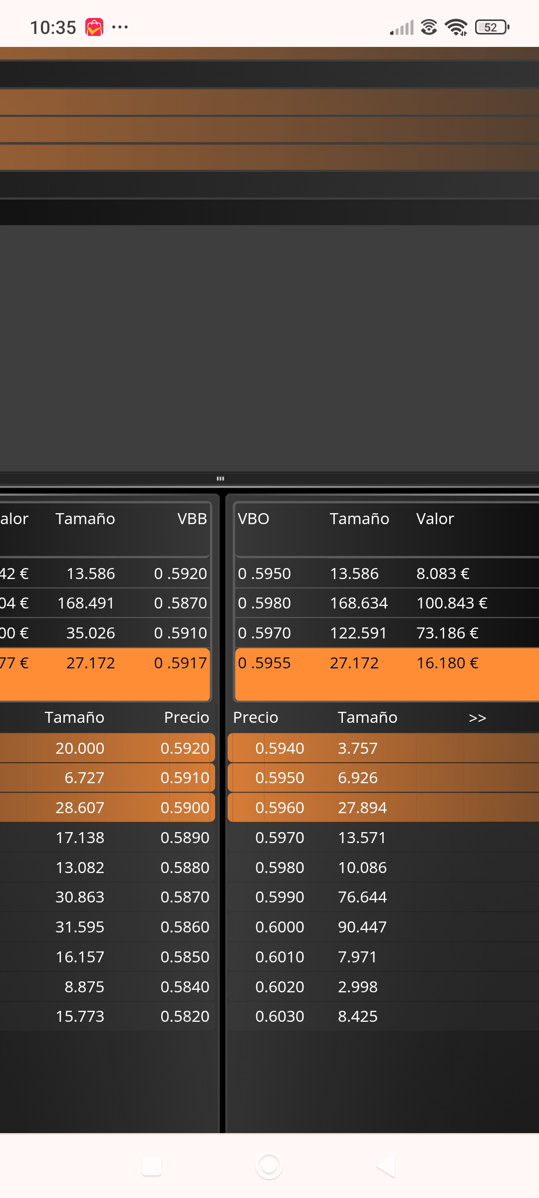Select ask size 27.894
The image size is (539, 1198).
coord(362,808)
